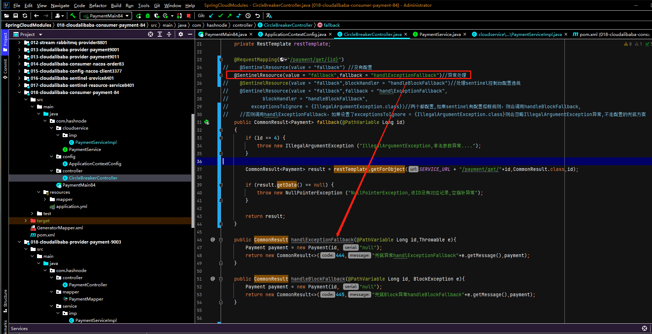This screenshot has height=334, width=652.
Task: Toggle the fold marker at line 51
Action: (x=221, y=279)
